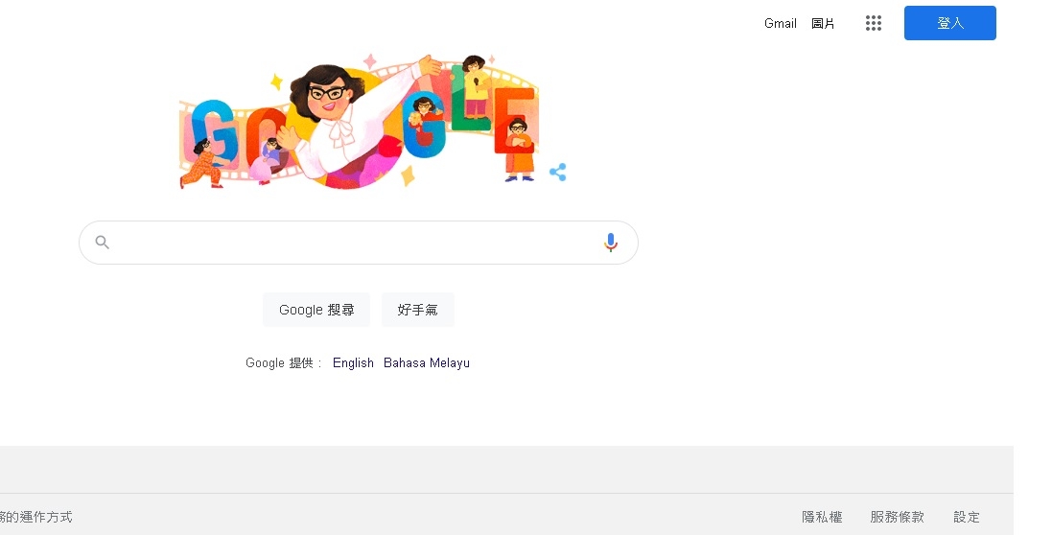1052x535 pixels.
Task: Go to 圖片 image search
Action: [x=823, y=23]
